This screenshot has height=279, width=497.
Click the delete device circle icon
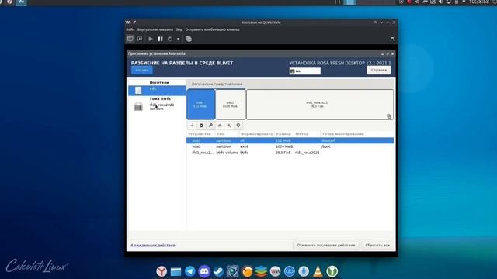pyautogui.click(x=201, y=126)
